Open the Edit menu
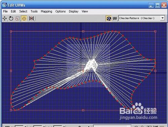Image resolution: width=168 pixels, height=127 pixels. tap(13, 11)
